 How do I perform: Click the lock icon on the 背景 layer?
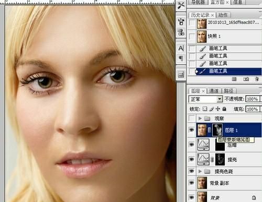pos(254,197)
